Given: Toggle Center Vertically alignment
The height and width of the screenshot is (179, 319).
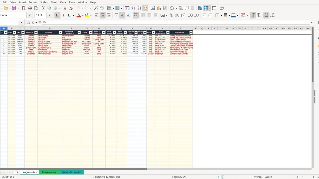Looking at the screenshot, I should point(122,15).
